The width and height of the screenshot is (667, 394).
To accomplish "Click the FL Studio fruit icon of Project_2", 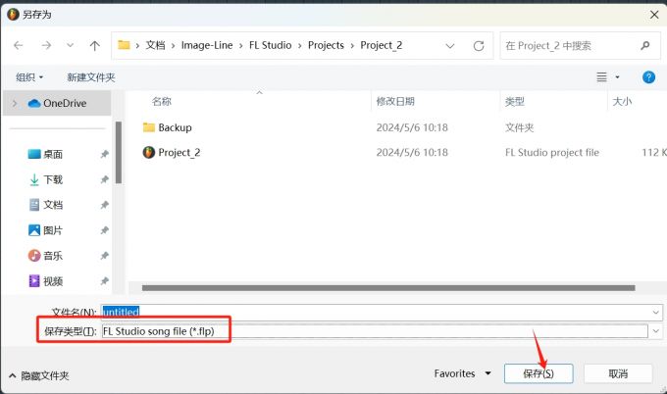I will [148, 152].
